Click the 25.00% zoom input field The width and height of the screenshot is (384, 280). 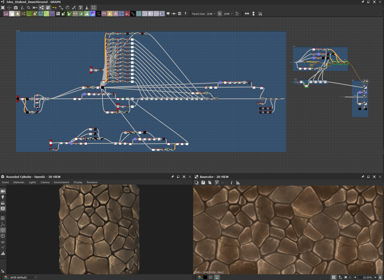[367, 277]
